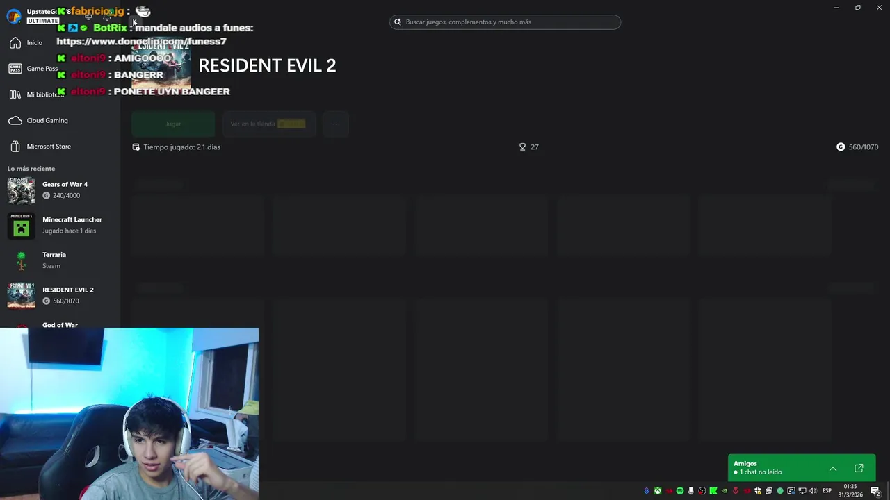The image size is (890, 500).
Task: Open Spotify tray icon
Action: coord(680,491)
